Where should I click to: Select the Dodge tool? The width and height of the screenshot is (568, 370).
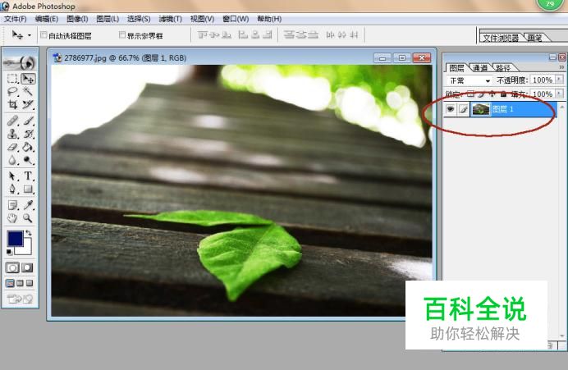28,160
